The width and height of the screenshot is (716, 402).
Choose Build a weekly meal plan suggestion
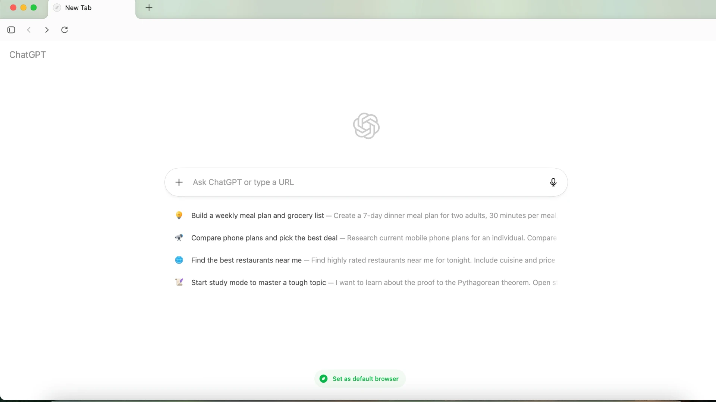[365, 216]
